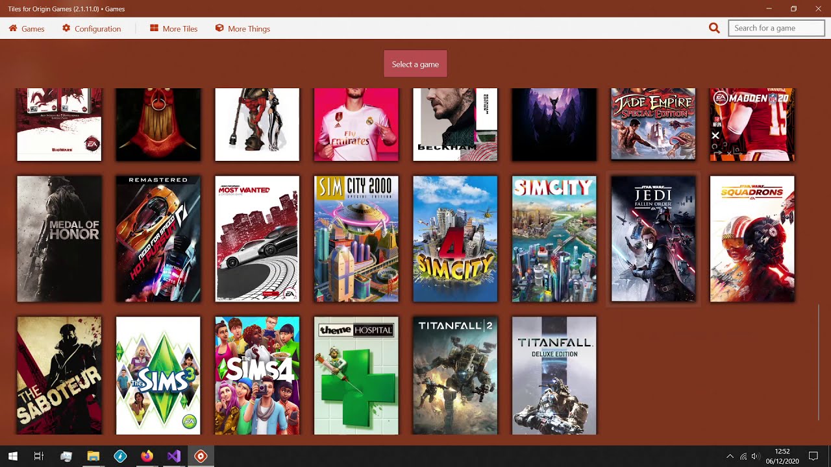
Task: Select the Medal of Honor tile
Action: (59, 239)
